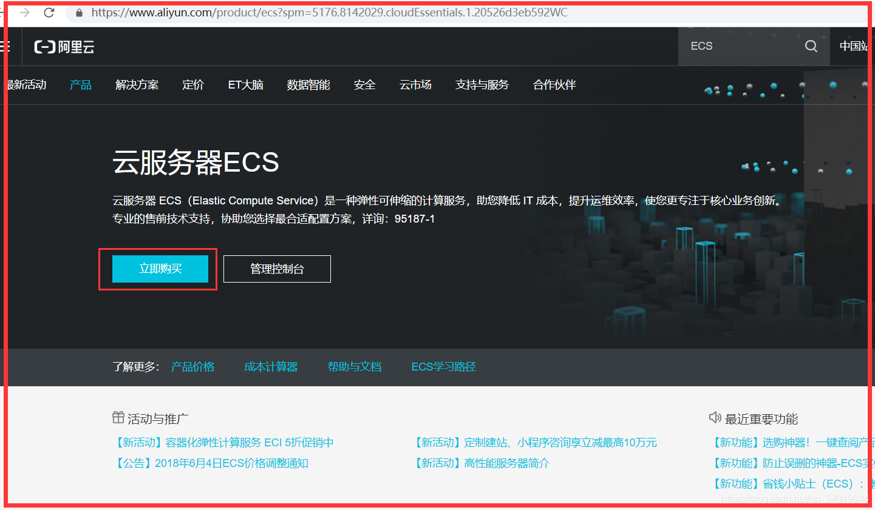Open the 定价 navigation item

(x=193, y=85)
